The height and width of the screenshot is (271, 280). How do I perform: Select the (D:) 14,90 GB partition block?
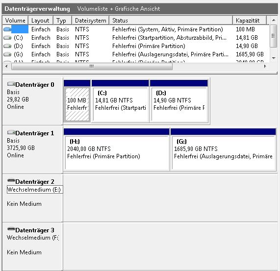coord(179,101)
